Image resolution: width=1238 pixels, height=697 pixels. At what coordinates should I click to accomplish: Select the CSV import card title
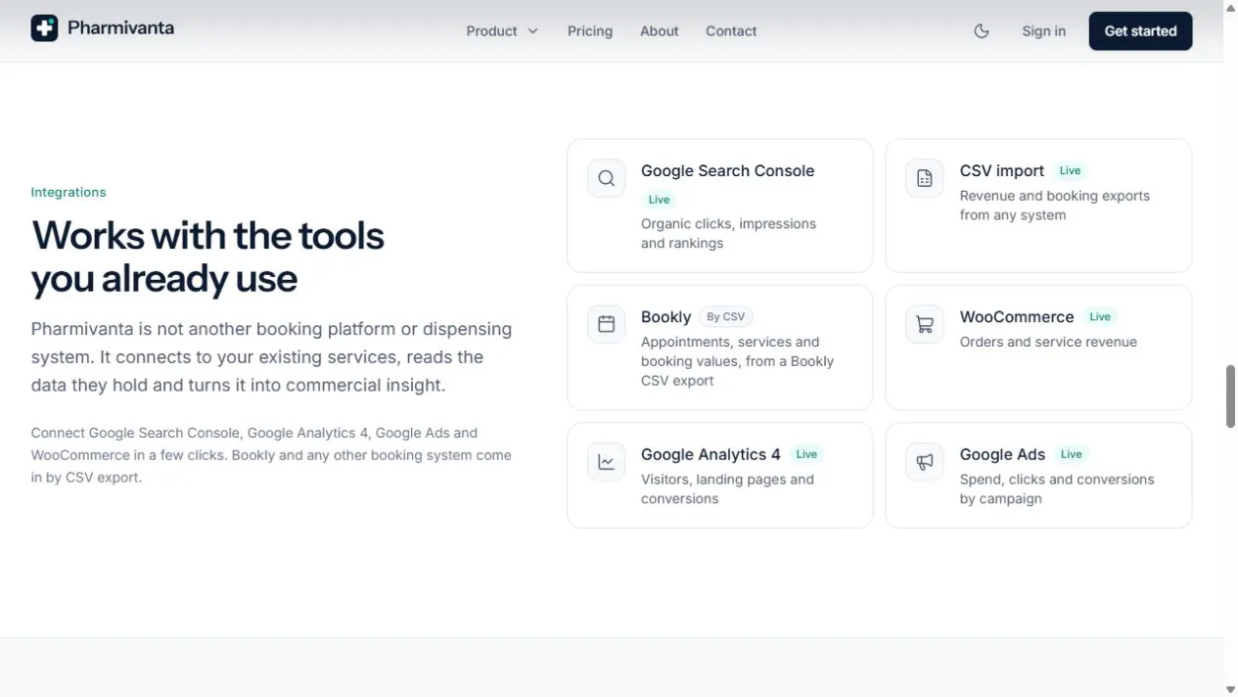click(1002, 170)
